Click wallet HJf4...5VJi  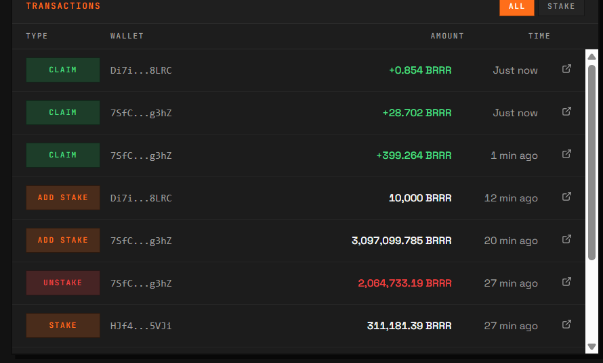(141, 326)
